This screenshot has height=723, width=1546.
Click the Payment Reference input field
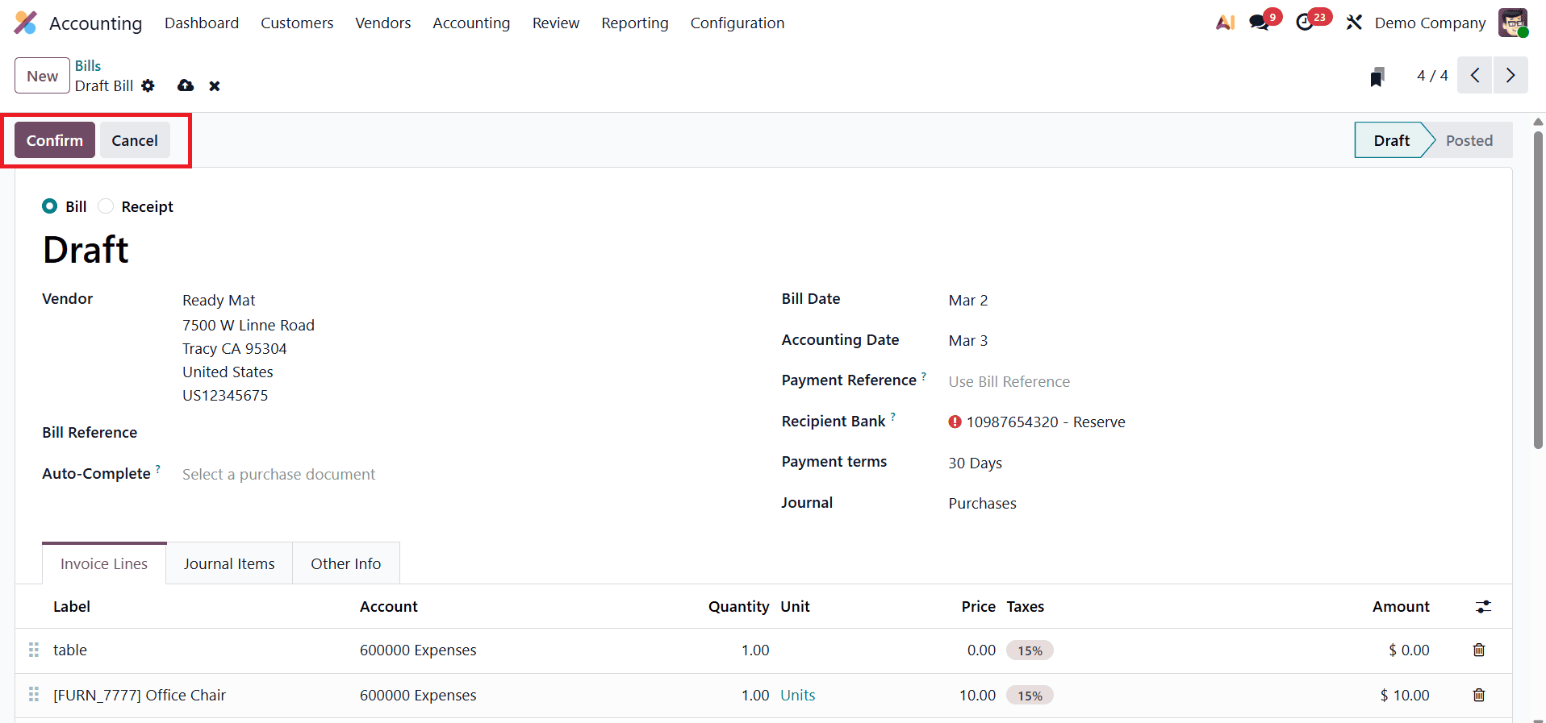click(x=1218, y=381)
